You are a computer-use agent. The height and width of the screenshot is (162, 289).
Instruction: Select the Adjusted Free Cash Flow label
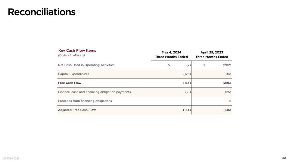77,110
